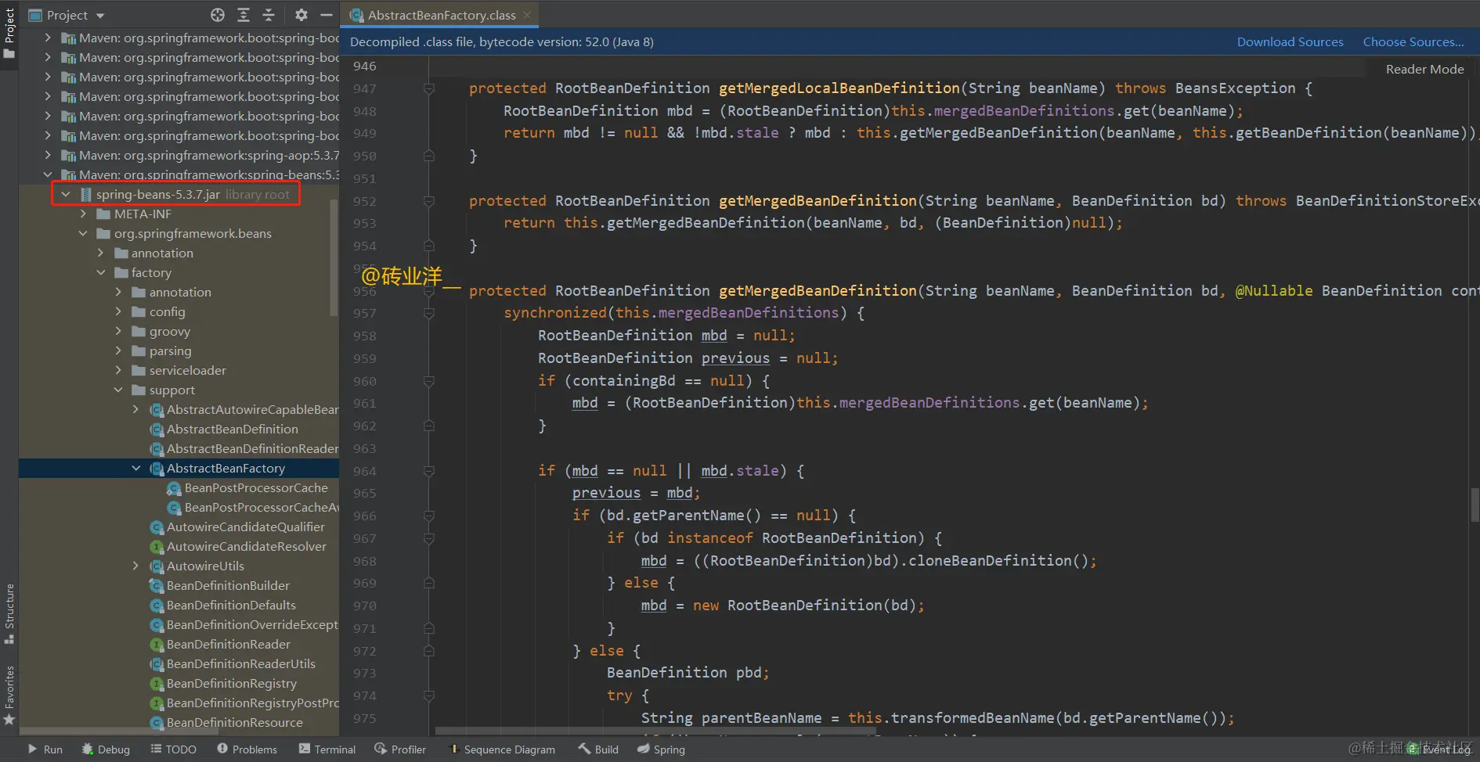The width and height of the screenshot is (1480, 762).
Task: Fold the if block at line 960
Action: [429, 381]
